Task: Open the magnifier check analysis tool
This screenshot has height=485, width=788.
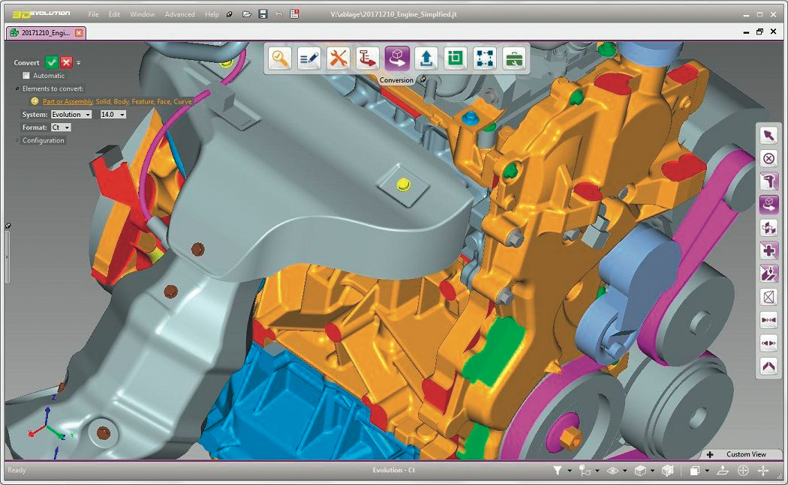Action: pos(280,58)
